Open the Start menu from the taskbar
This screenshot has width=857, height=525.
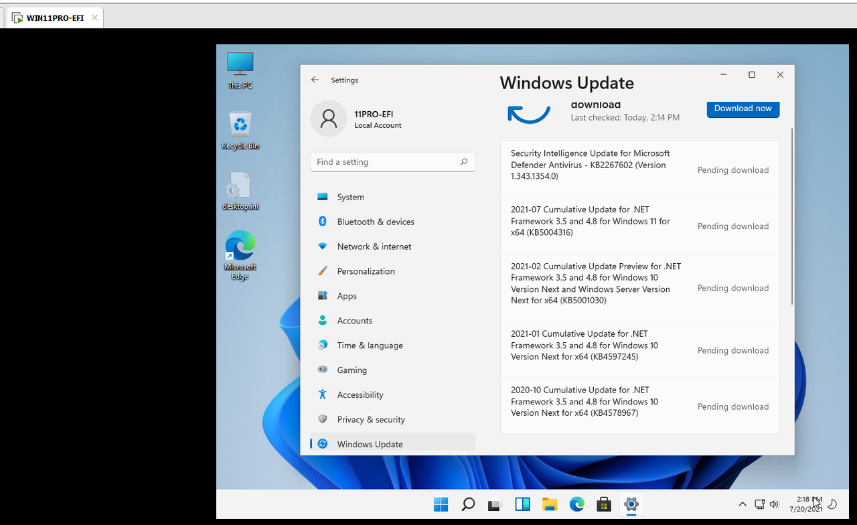coord(441,504)
